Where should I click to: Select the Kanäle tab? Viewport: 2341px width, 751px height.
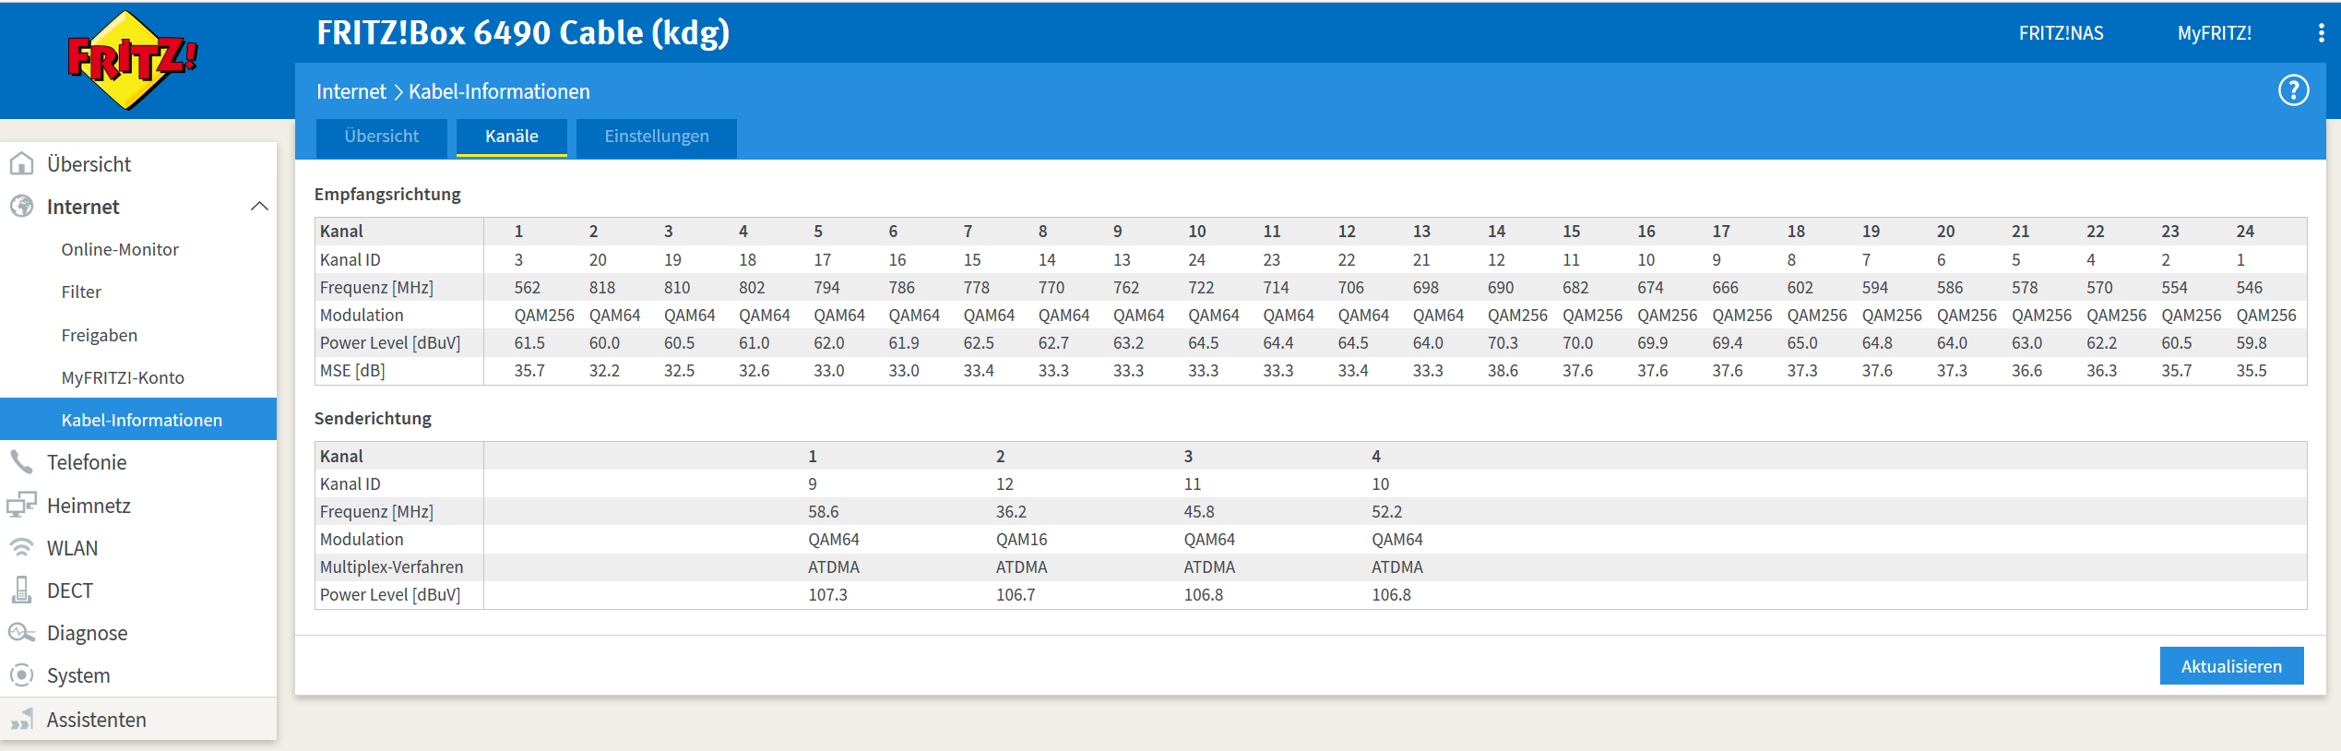tap(512, 137)
